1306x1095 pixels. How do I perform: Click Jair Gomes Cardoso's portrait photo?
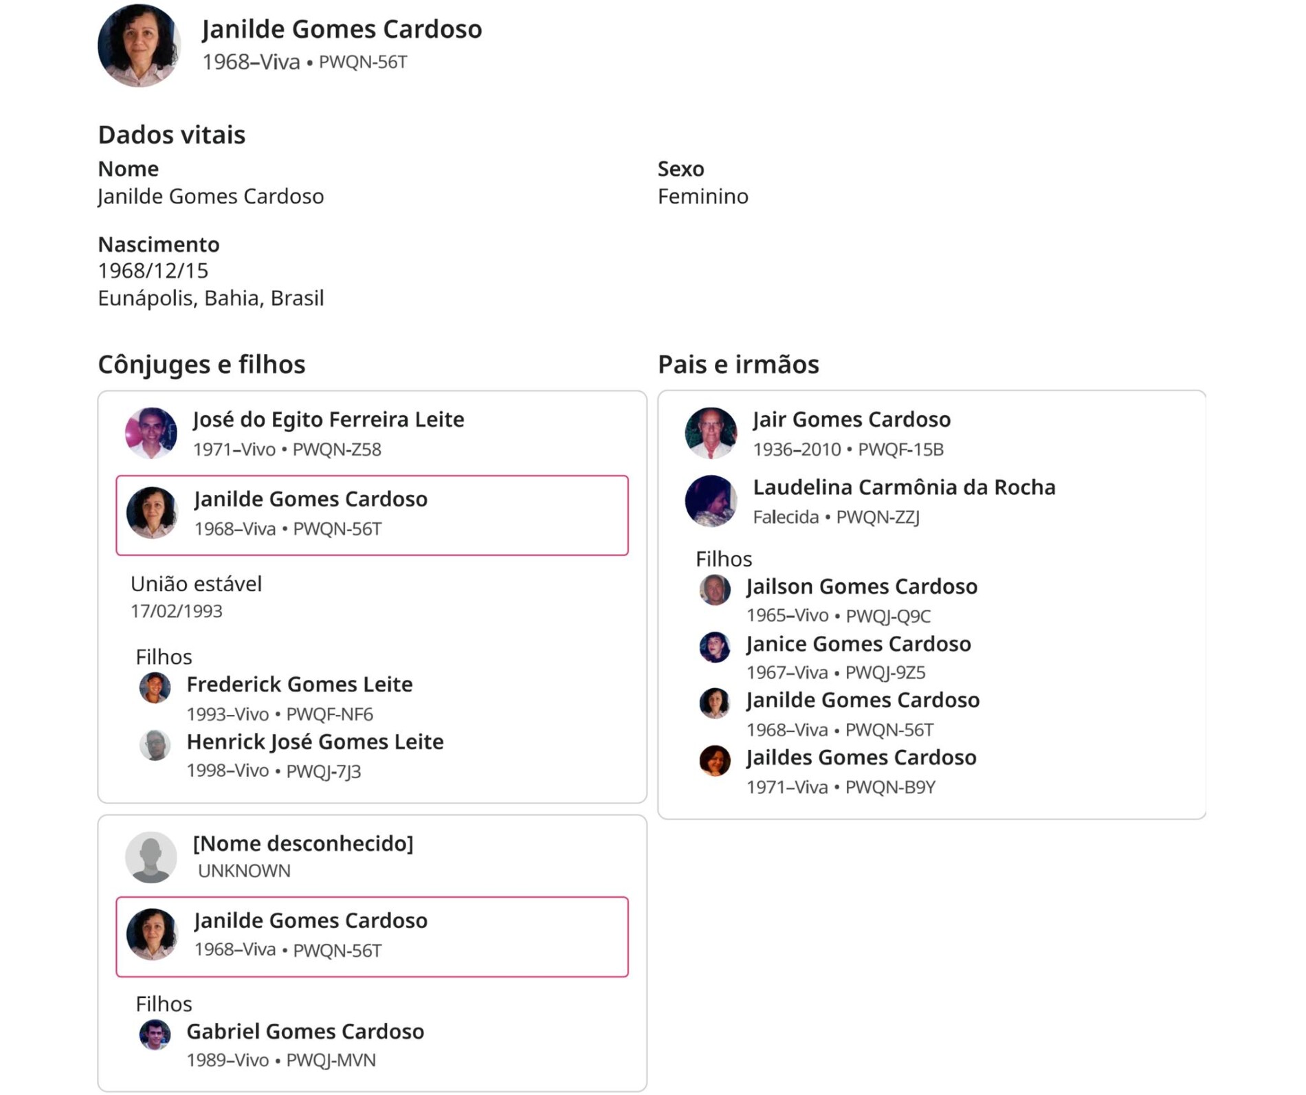pyautogui.click(x=711, y=433)
